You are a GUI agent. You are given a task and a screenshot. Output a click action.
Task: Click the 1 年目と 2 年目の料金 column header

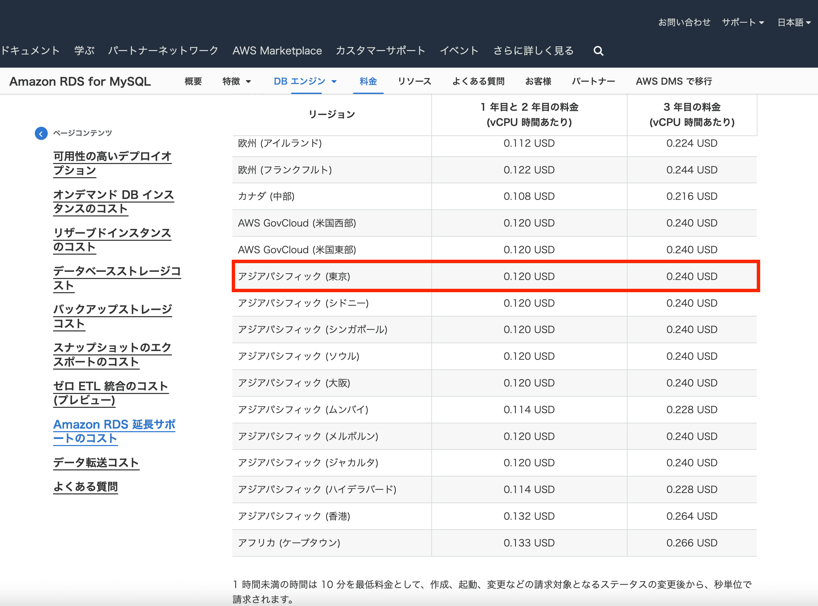click(529, 114)
